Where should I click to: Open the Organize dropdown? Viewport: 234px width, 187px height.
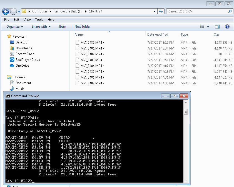(15, 27)
